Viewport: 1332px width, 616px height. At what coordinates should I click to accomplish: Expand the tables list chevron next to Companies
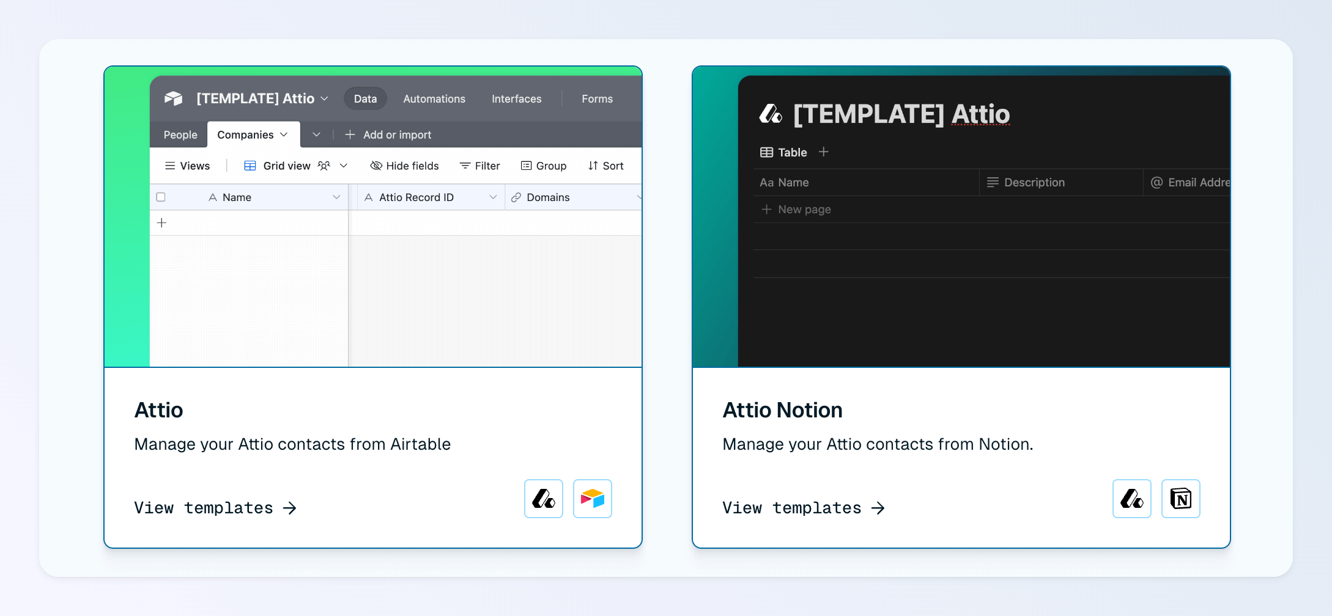pyautogui.click(x=316, y=134)
